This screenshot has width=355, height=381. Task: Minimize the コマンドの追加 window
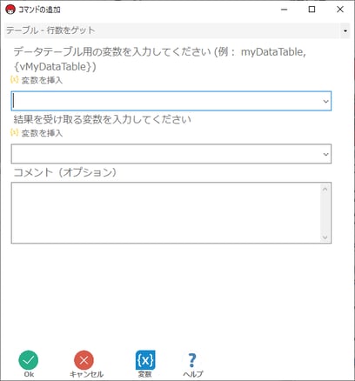coord(285,10)
